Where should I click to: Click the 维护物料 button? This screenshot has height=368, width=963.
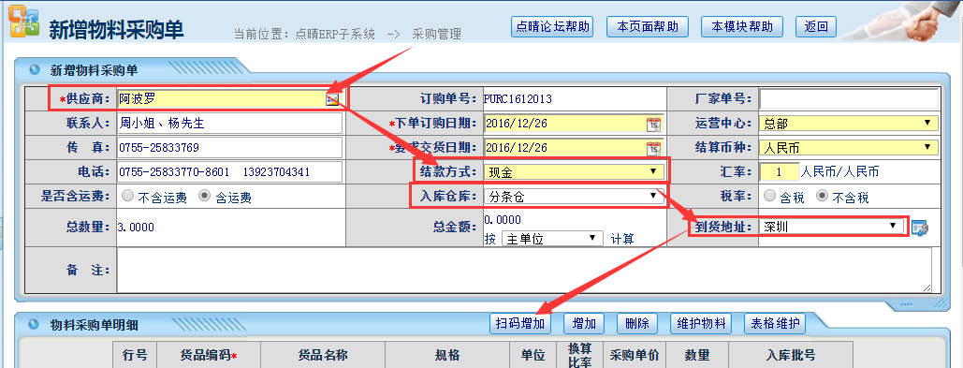click(701, 323)
